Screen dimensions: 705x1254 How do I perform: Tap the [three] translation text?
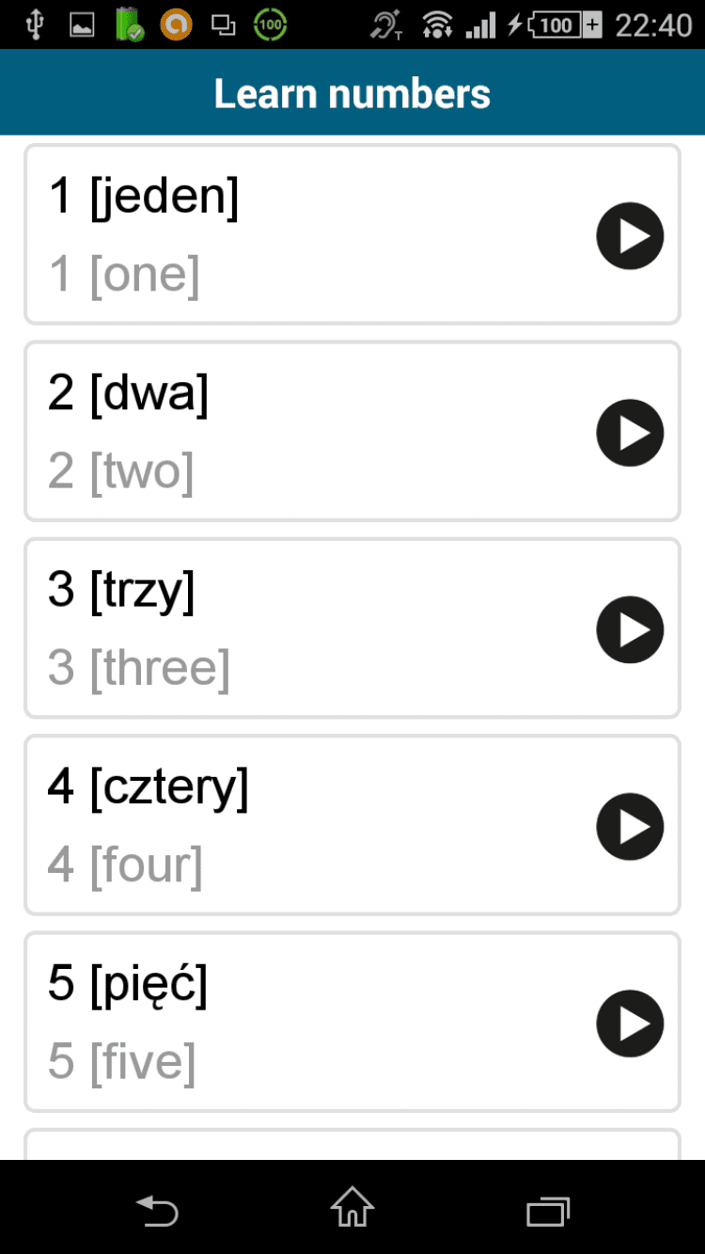tap(160, 668)
